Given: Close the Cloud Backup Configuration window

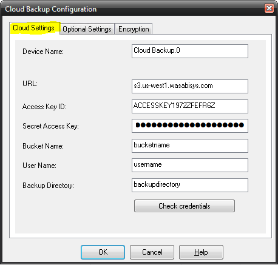Looking at the screenshot, I should tap(270, 8).
